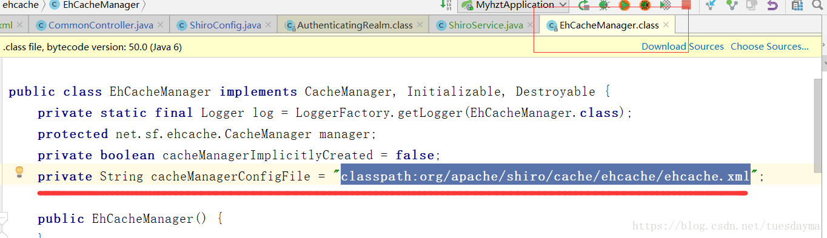
Task: Close the leftmost xml tab
Action: (x=20, y=25)
